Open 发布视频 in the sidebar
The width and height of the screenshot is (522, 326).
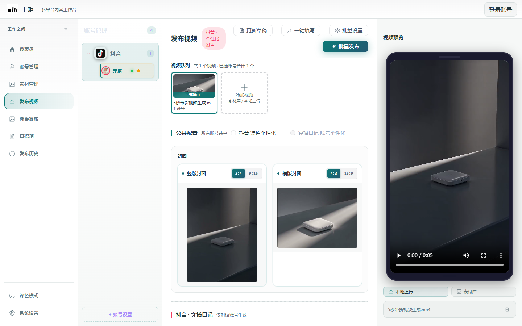point(39,101)
